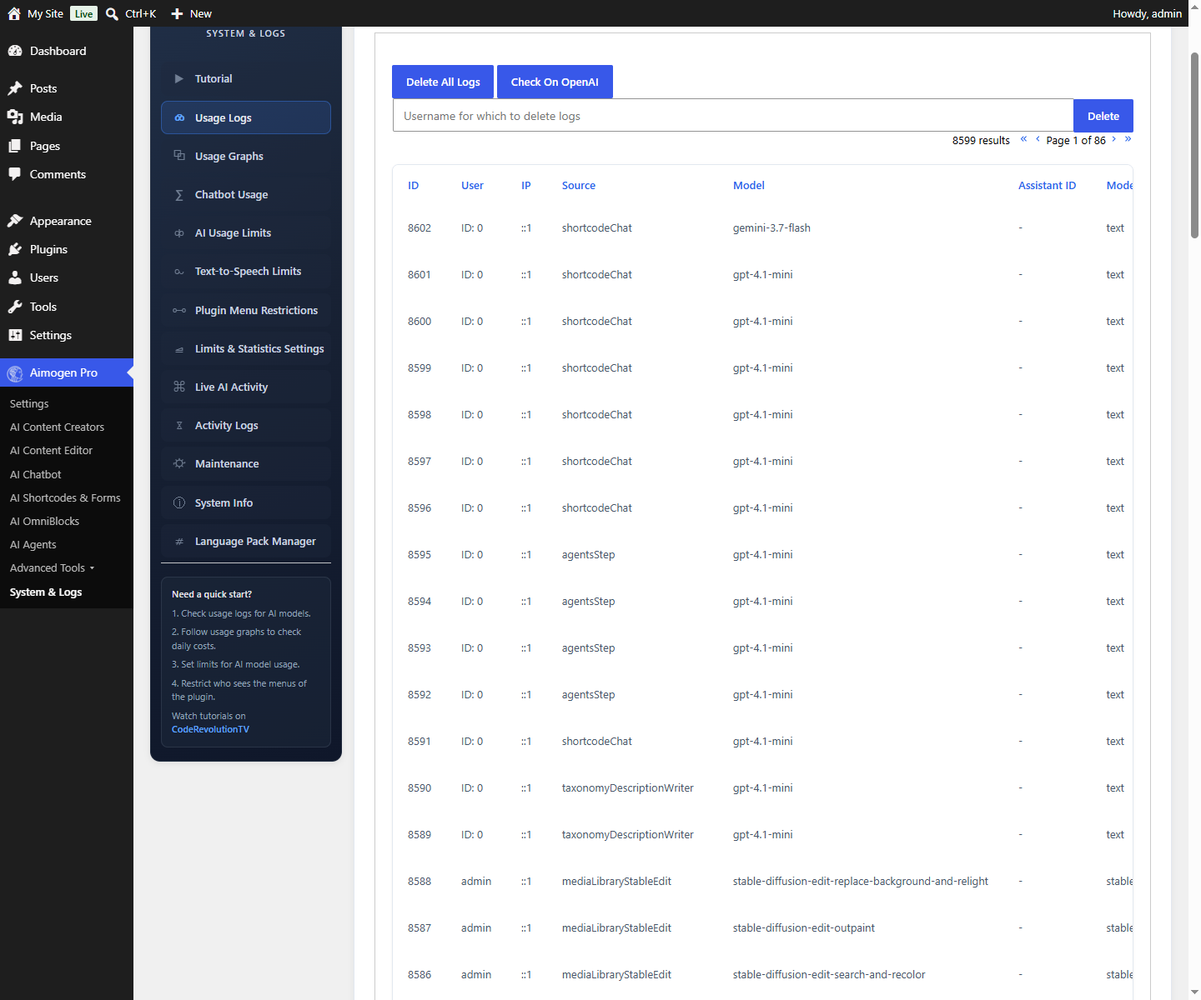Click the System Info circle icon

coord(179,502)
